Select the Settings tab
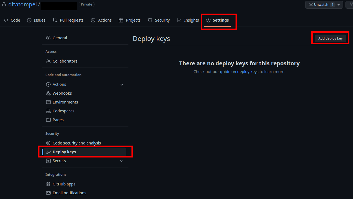This screenshot has width=353, height=199. click(218, 20)
